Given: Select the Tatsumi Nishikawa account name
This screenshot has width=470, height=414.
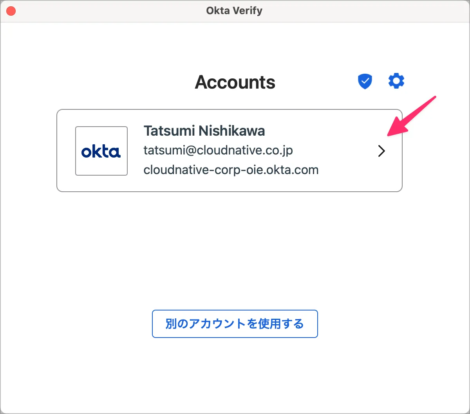Looking at the screenshot, I should [204, 131].
